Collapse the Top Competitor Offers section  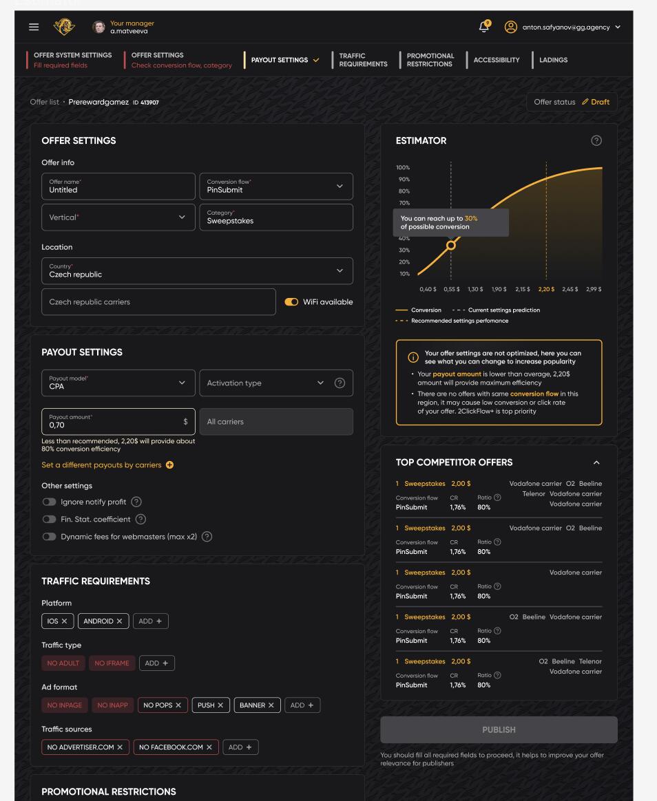coord(596,463)
